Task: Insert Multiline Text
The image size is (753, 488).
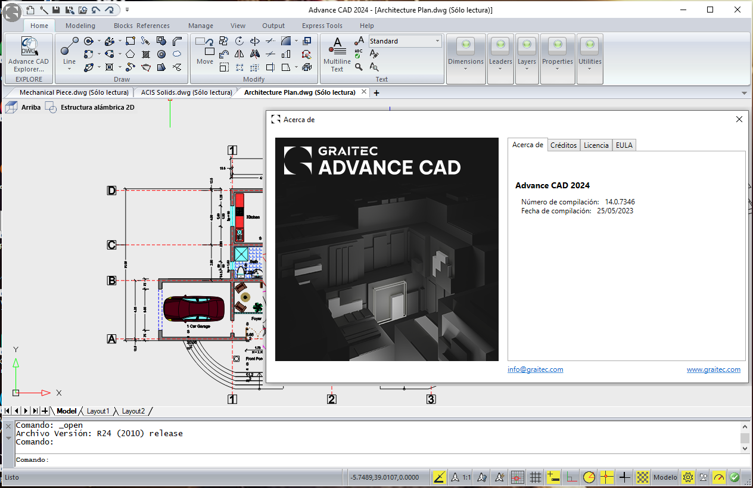Action: point(337,54)
